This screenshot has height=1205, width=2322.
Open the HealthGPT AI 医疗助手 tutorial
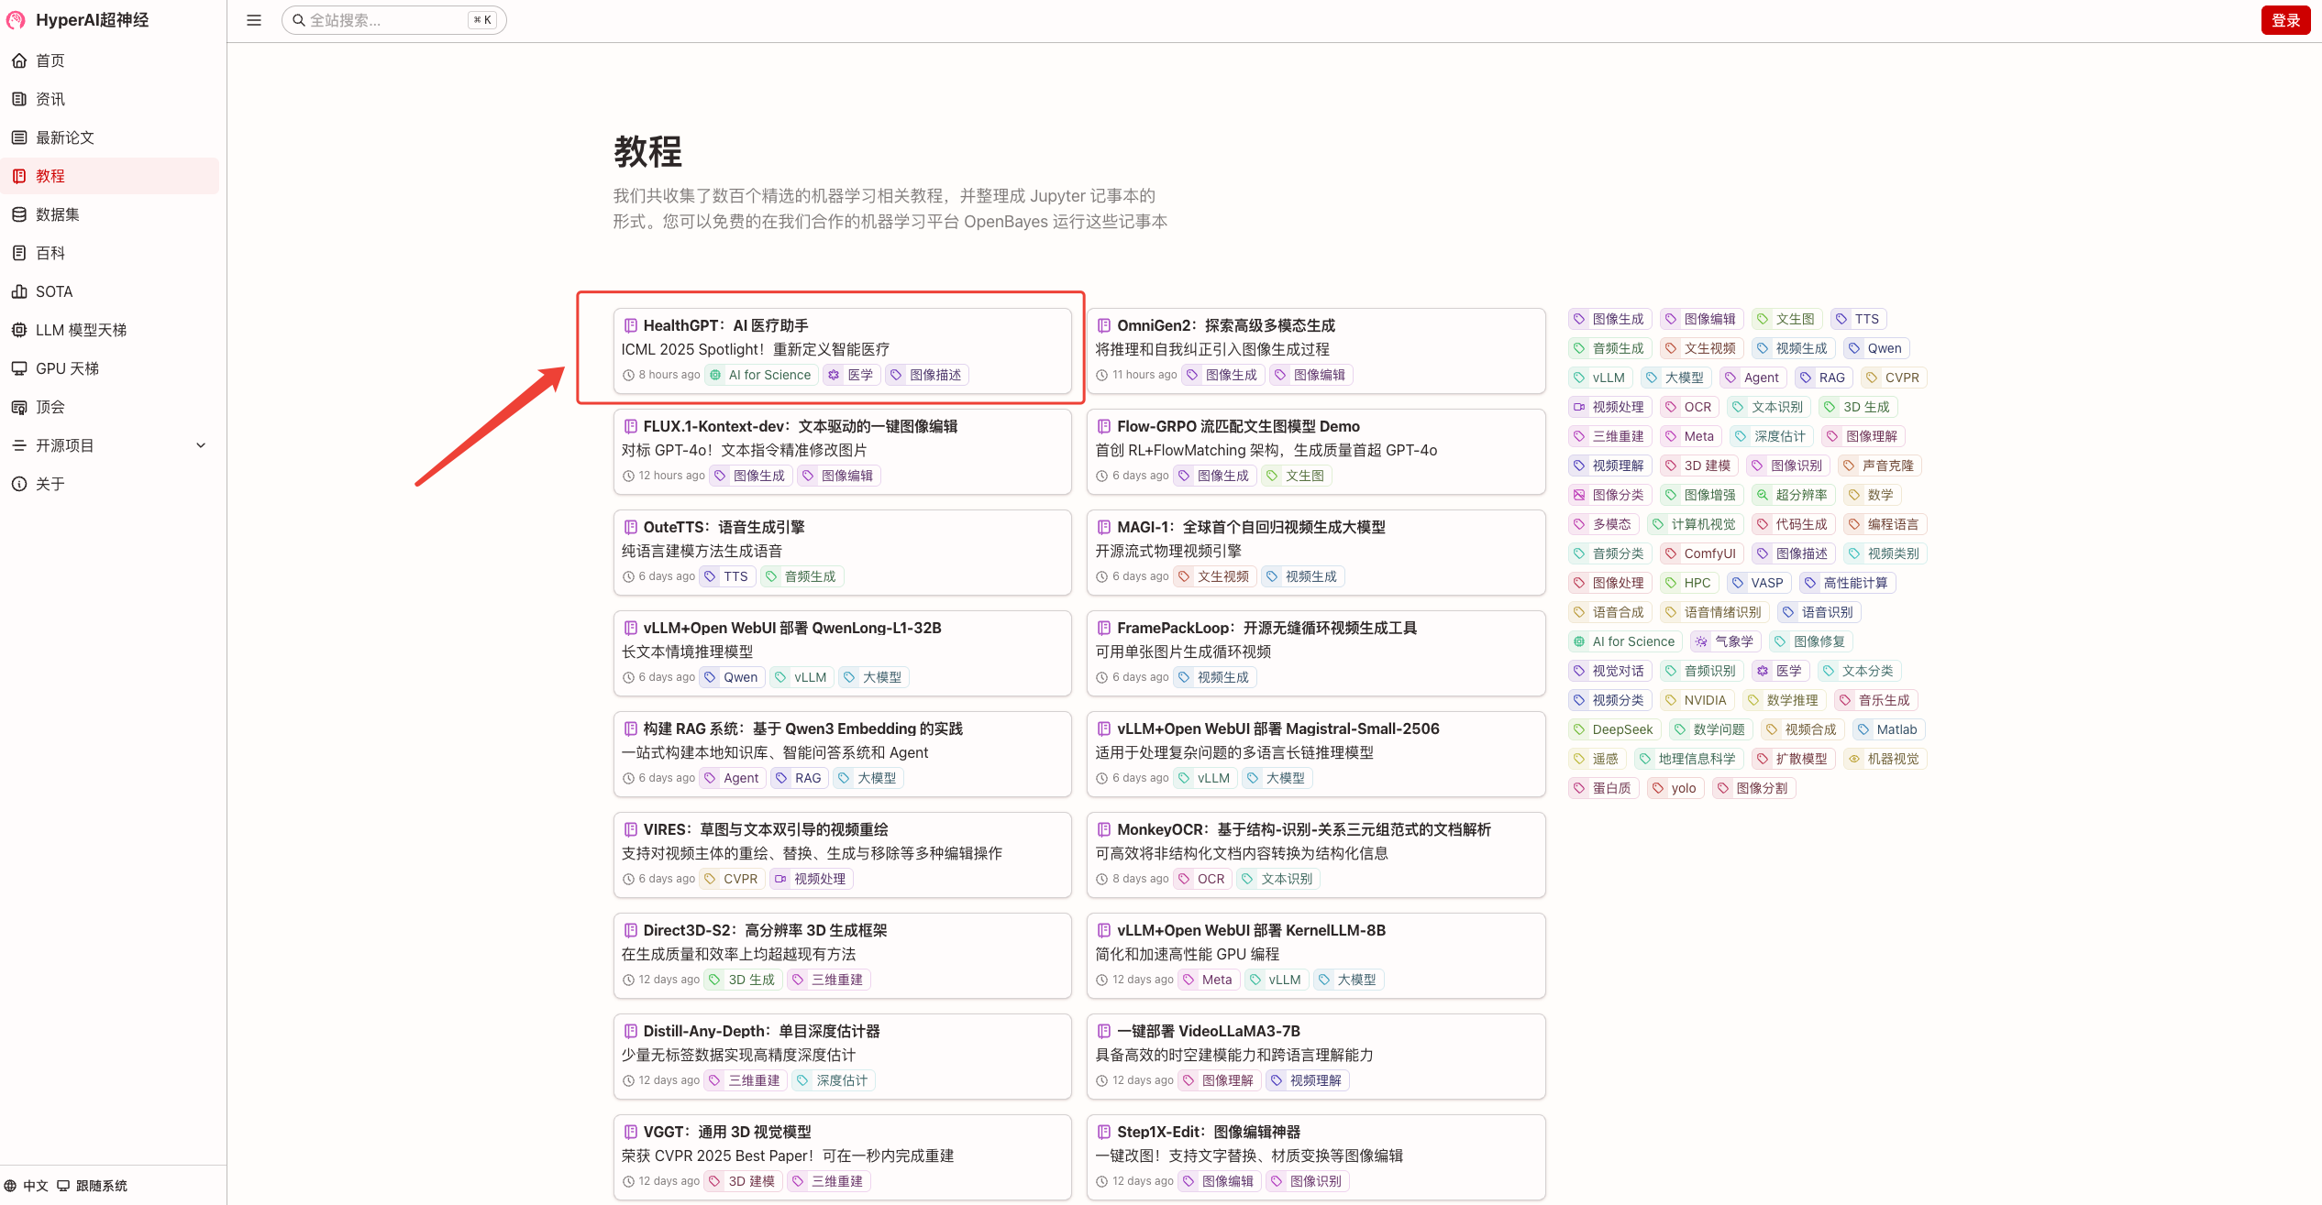pyautogui.click(x=724, y=325)
